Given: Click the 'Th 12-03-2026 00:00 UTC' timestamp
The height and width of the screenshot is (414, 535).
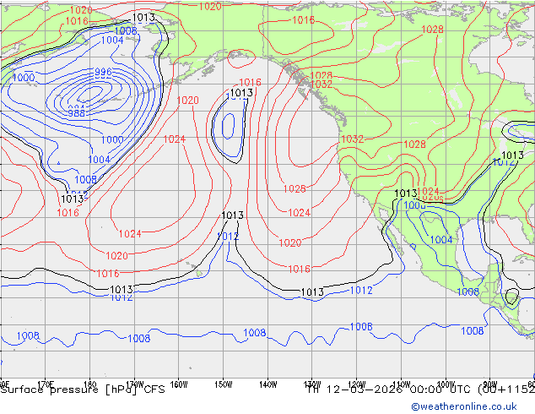Looking at the screenshot, I should click(391, 389).
